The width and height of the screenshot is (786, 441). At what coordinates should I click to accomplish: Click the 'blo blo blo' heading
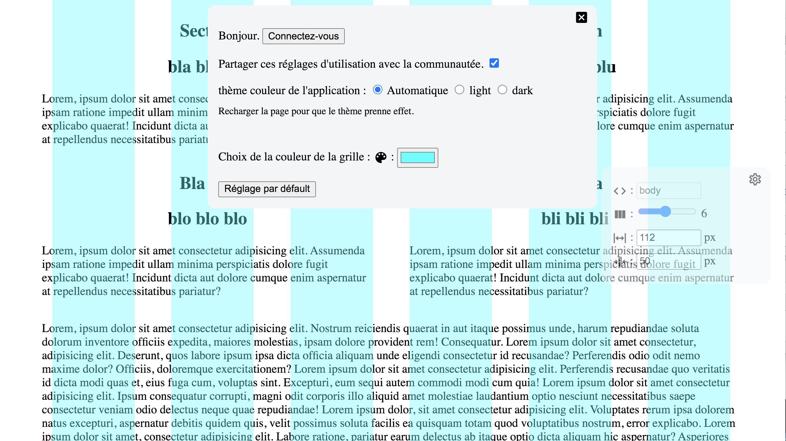click(207, 219)
